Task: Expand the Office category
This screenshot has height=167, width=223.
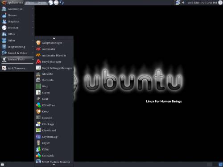Action: click(17, 34)
